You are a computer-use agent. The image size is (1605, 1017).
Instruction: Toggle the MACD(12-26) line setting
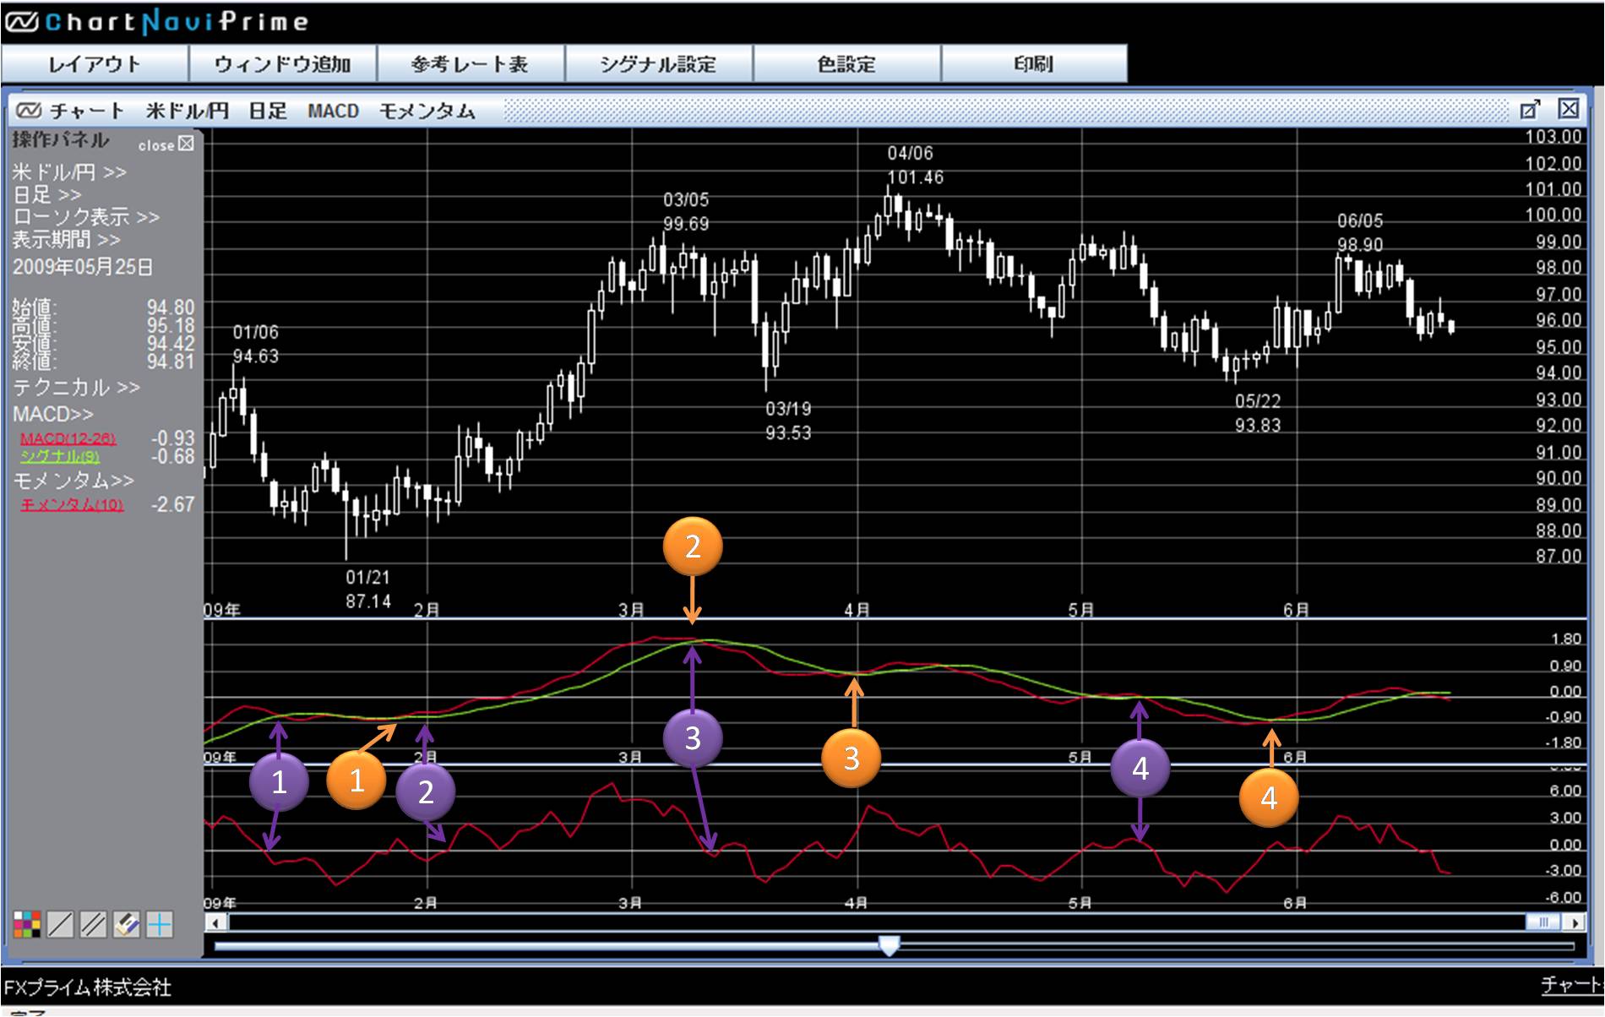click(68, 438)
